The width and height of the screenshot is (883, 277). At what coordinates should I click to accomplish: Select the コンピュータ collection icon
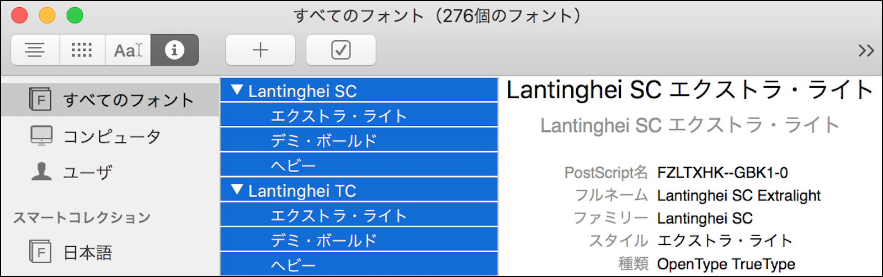click(41, 136)
